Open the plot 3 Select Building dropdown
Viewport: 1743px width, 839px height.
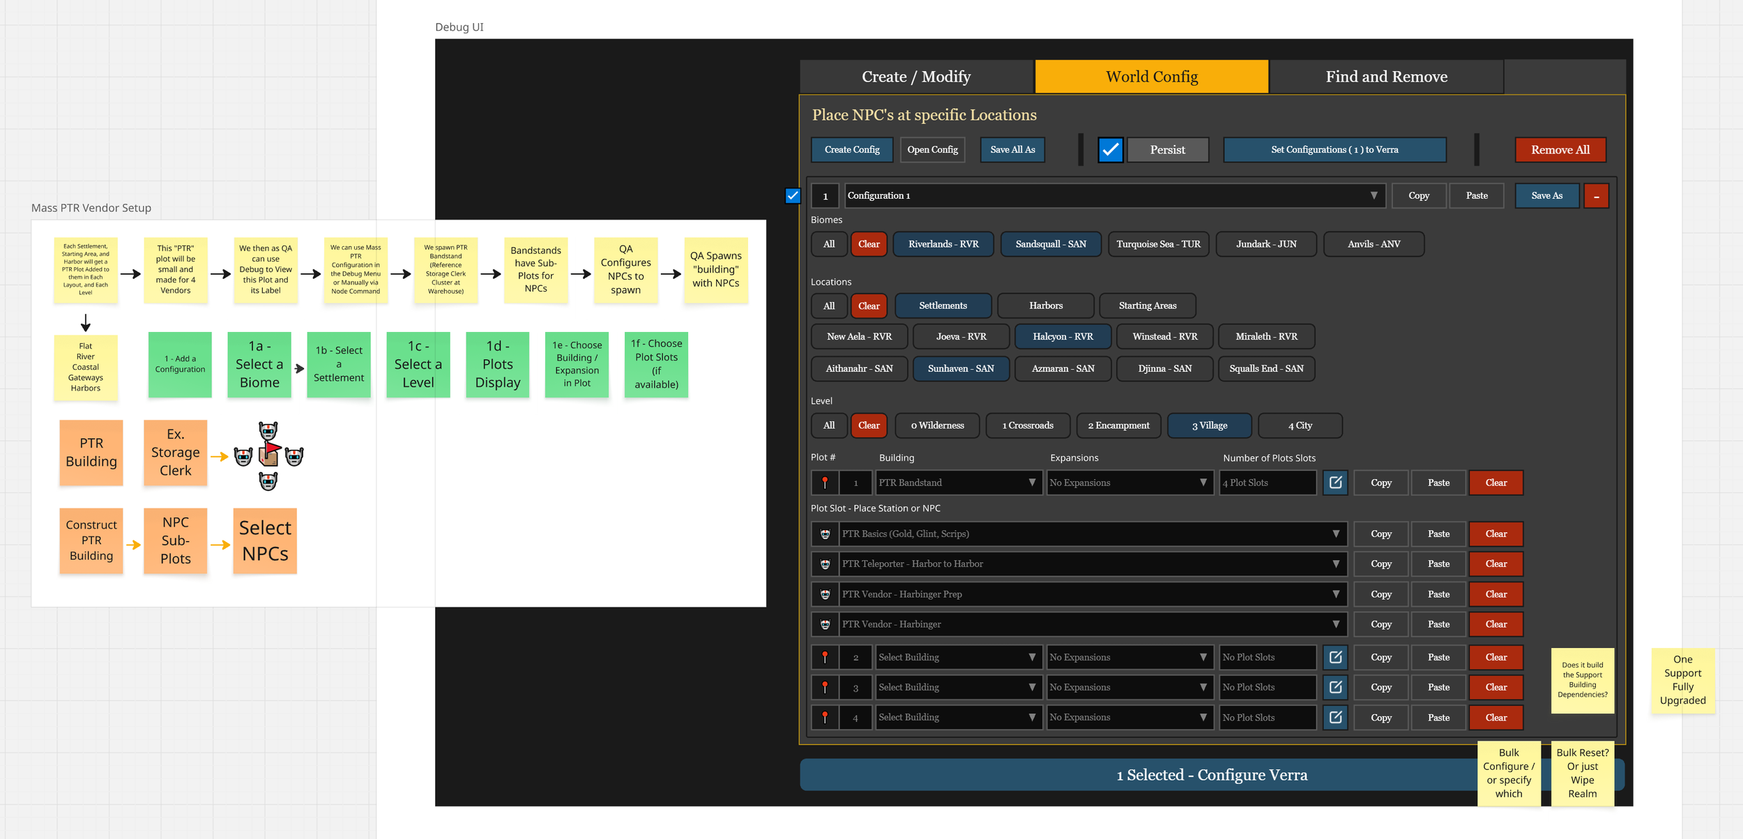[x=958, y=688]
